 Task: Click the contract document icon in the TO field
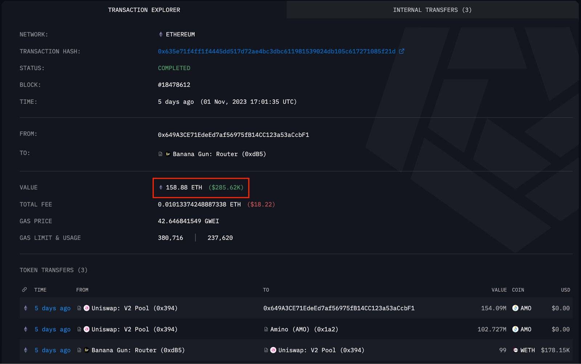click(161, 154)
